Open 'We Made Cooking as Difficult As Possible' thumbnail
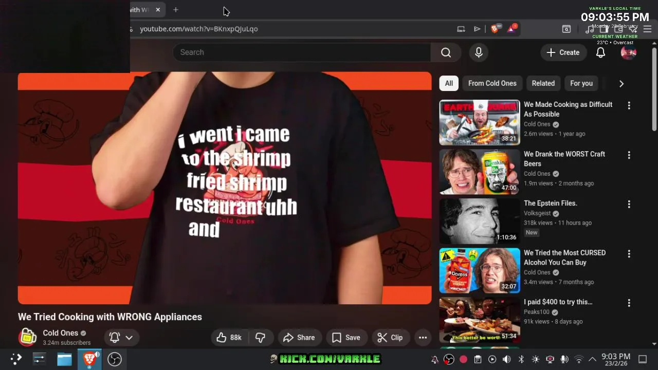 480,122
